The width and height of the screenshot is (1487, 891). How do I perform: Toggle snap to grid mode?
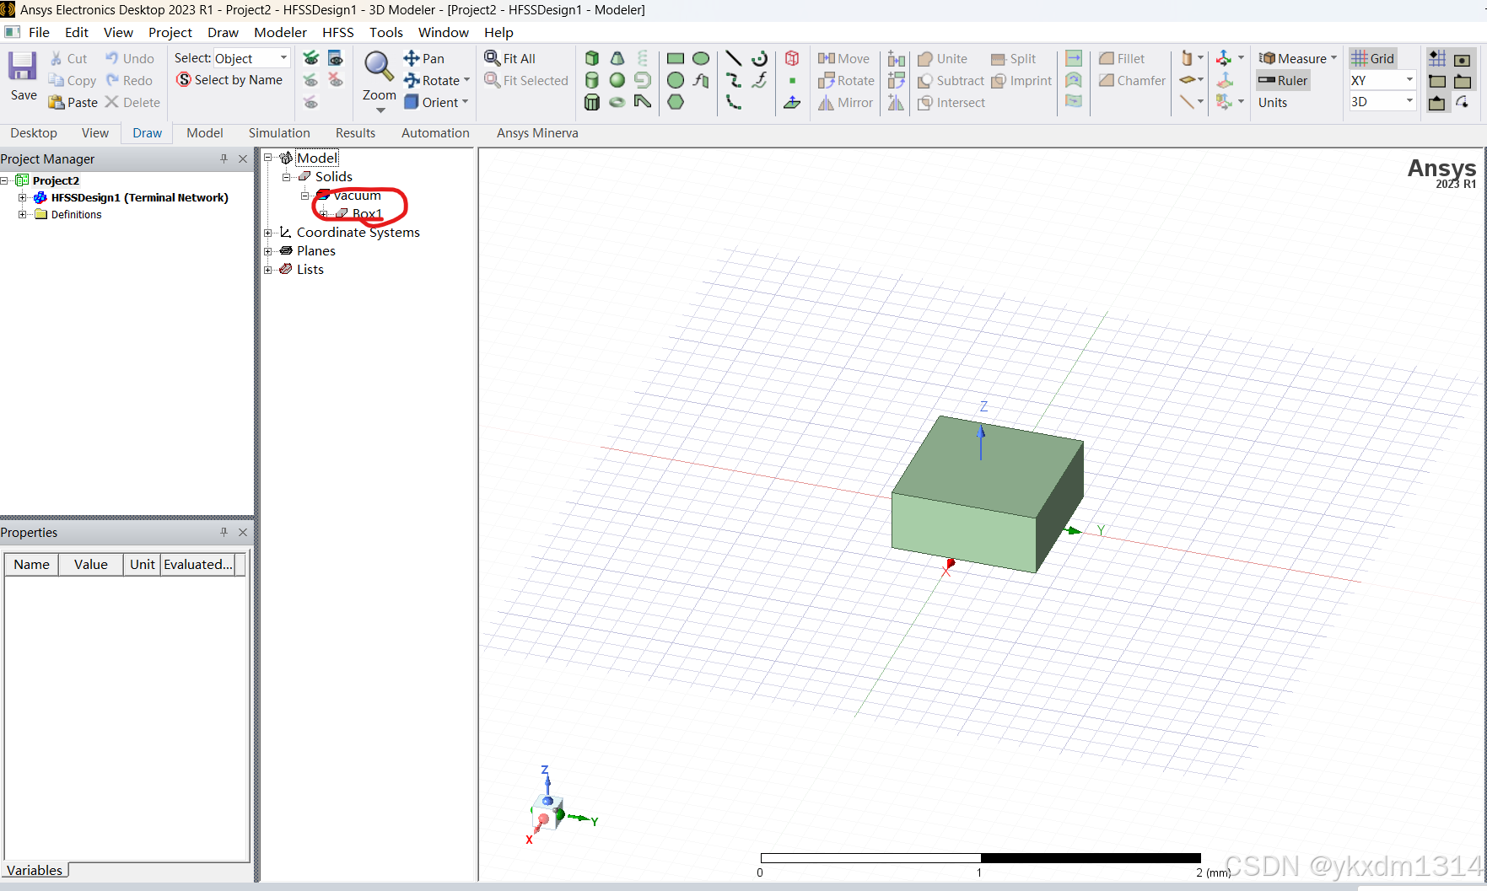pyautogui.click(x=1437, y=58)
